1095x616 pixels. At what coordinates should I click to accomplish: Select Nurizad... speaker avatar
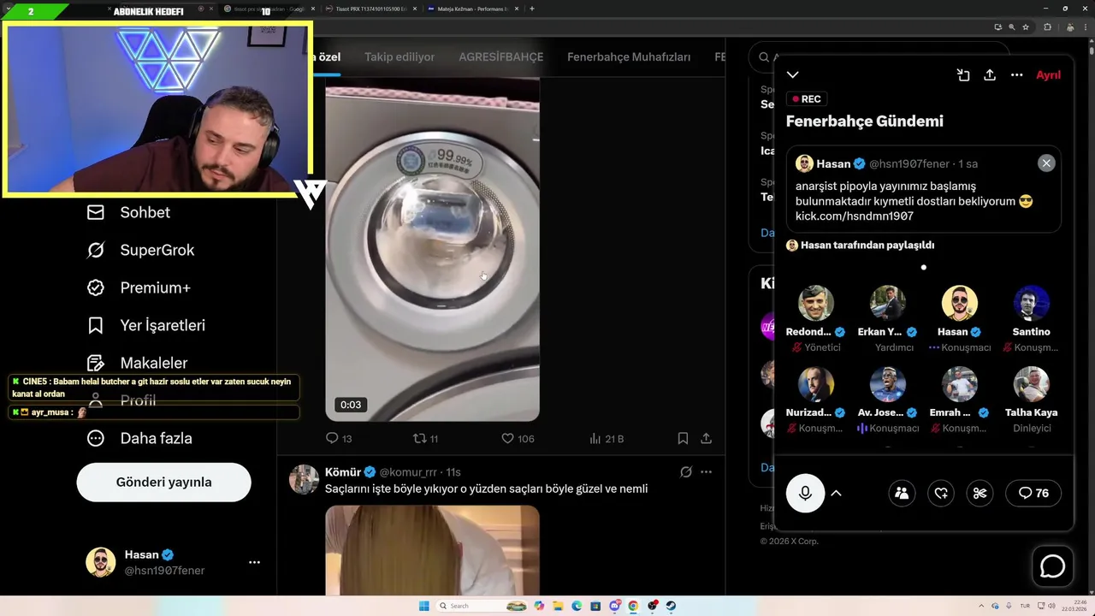tap(816, 384)
